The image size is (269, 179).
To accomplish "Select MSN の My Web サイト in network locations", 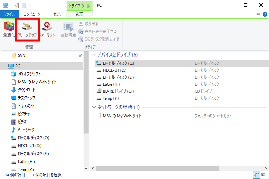I will (x=182, y=116).
